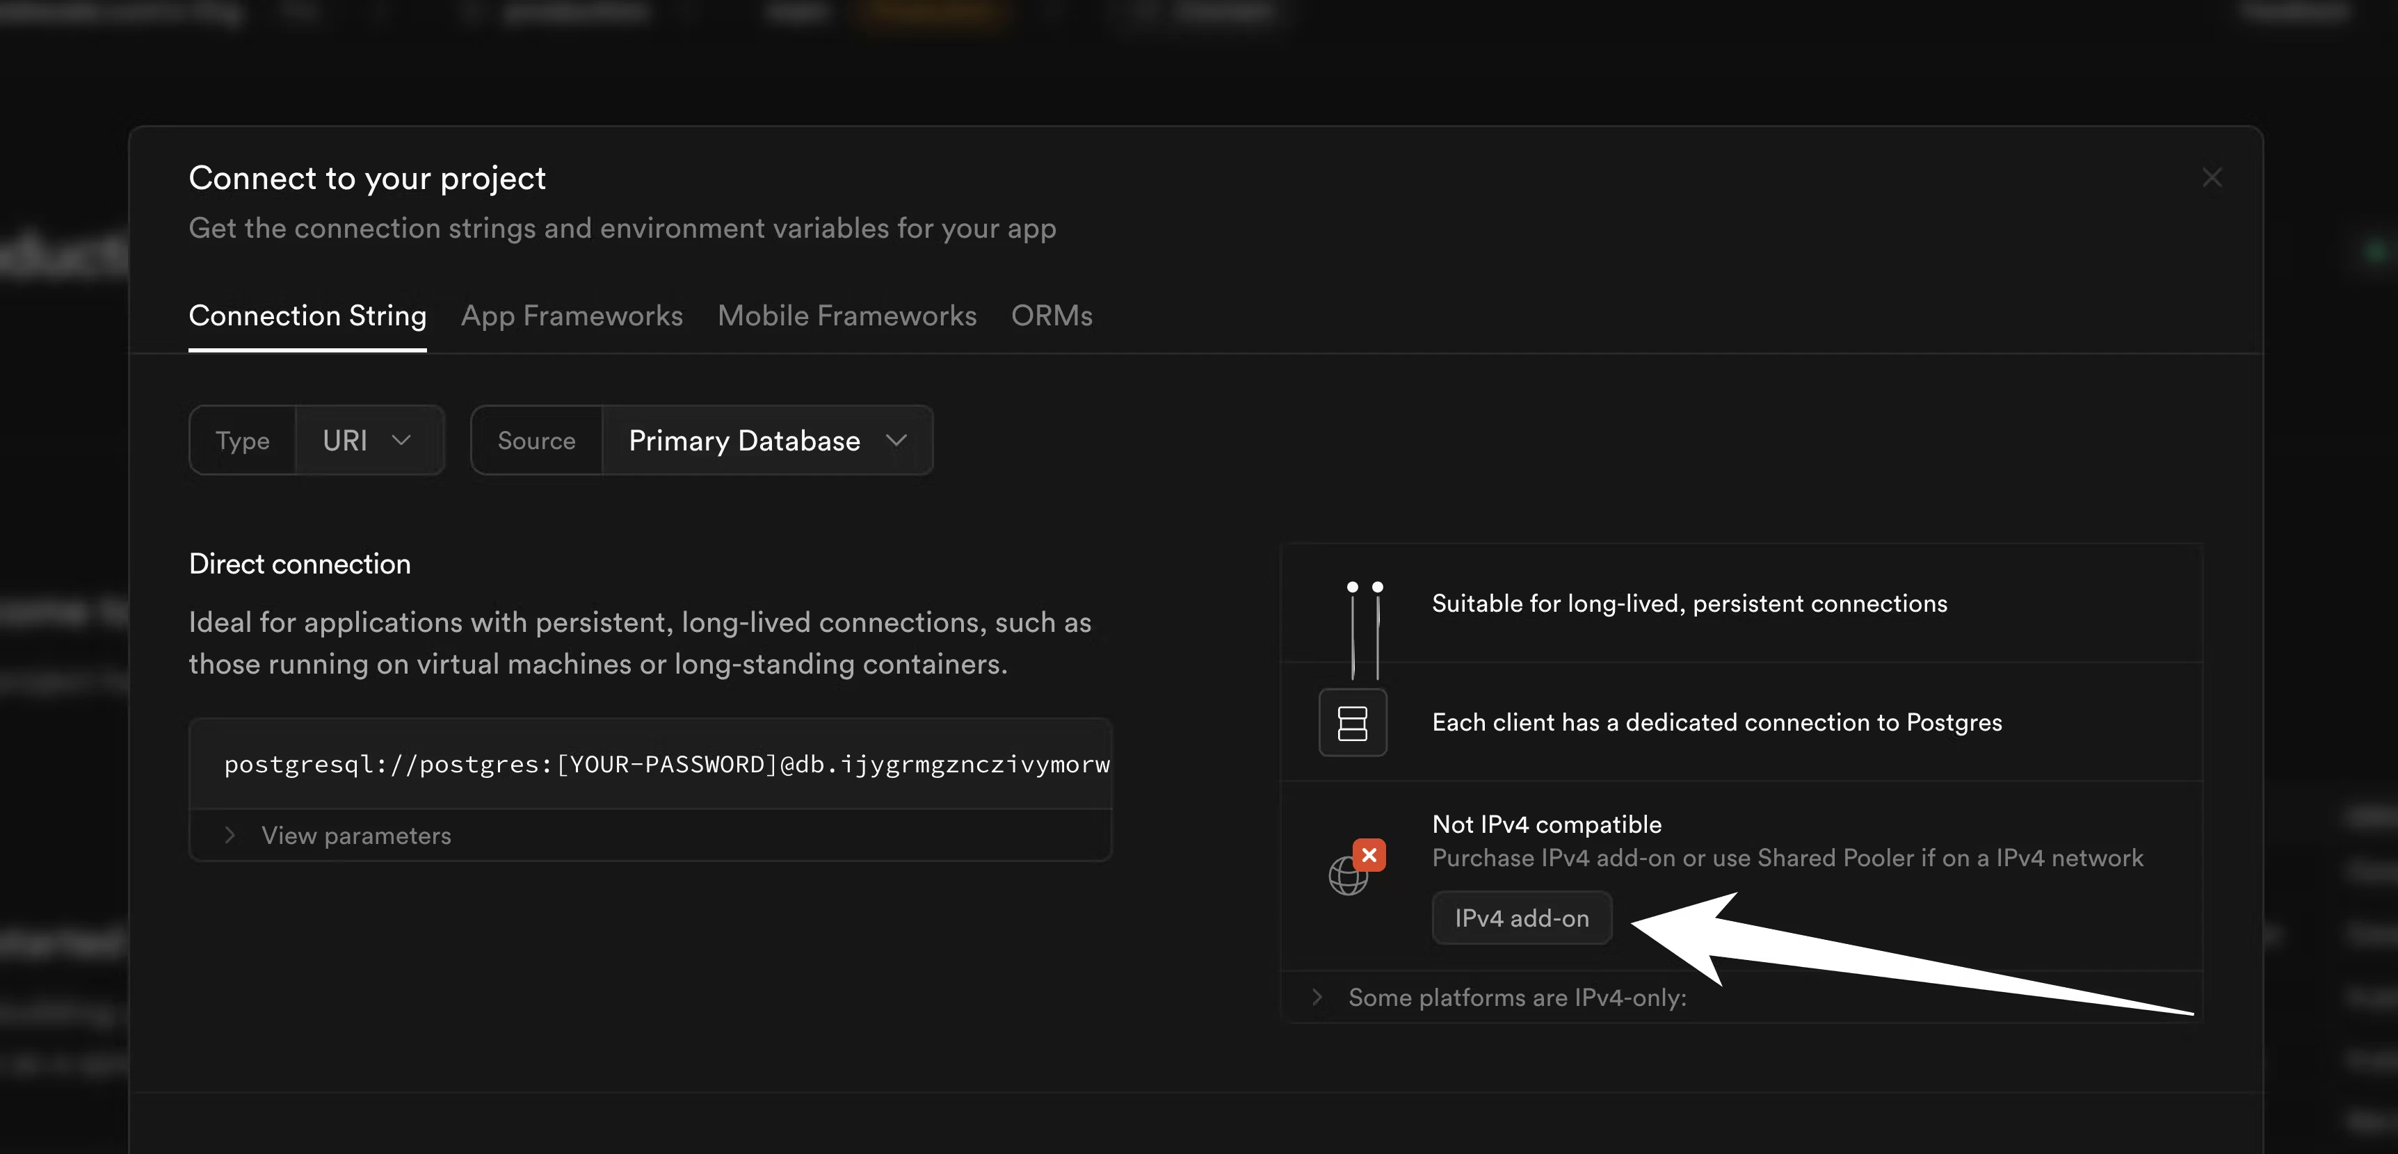The height and width of the screenshot is (1154, 2398).
Task: Select the ORMs tab
Action: coord(1051,316)
